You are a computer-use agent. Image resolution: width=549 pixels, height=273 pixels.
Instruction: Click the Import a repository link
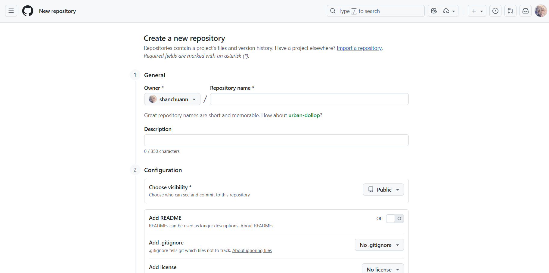click(x=359, y=48)
